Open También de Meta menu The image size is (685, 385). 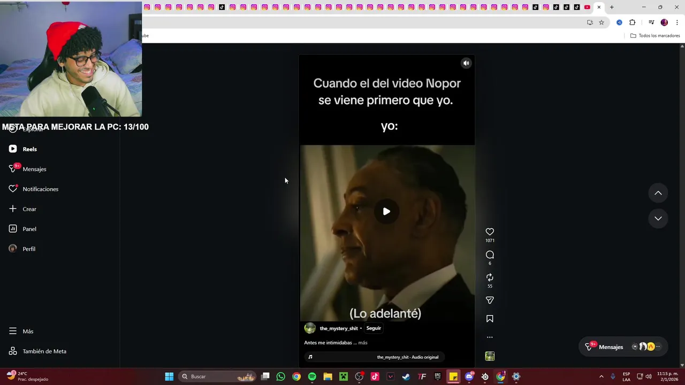[44, 351]
